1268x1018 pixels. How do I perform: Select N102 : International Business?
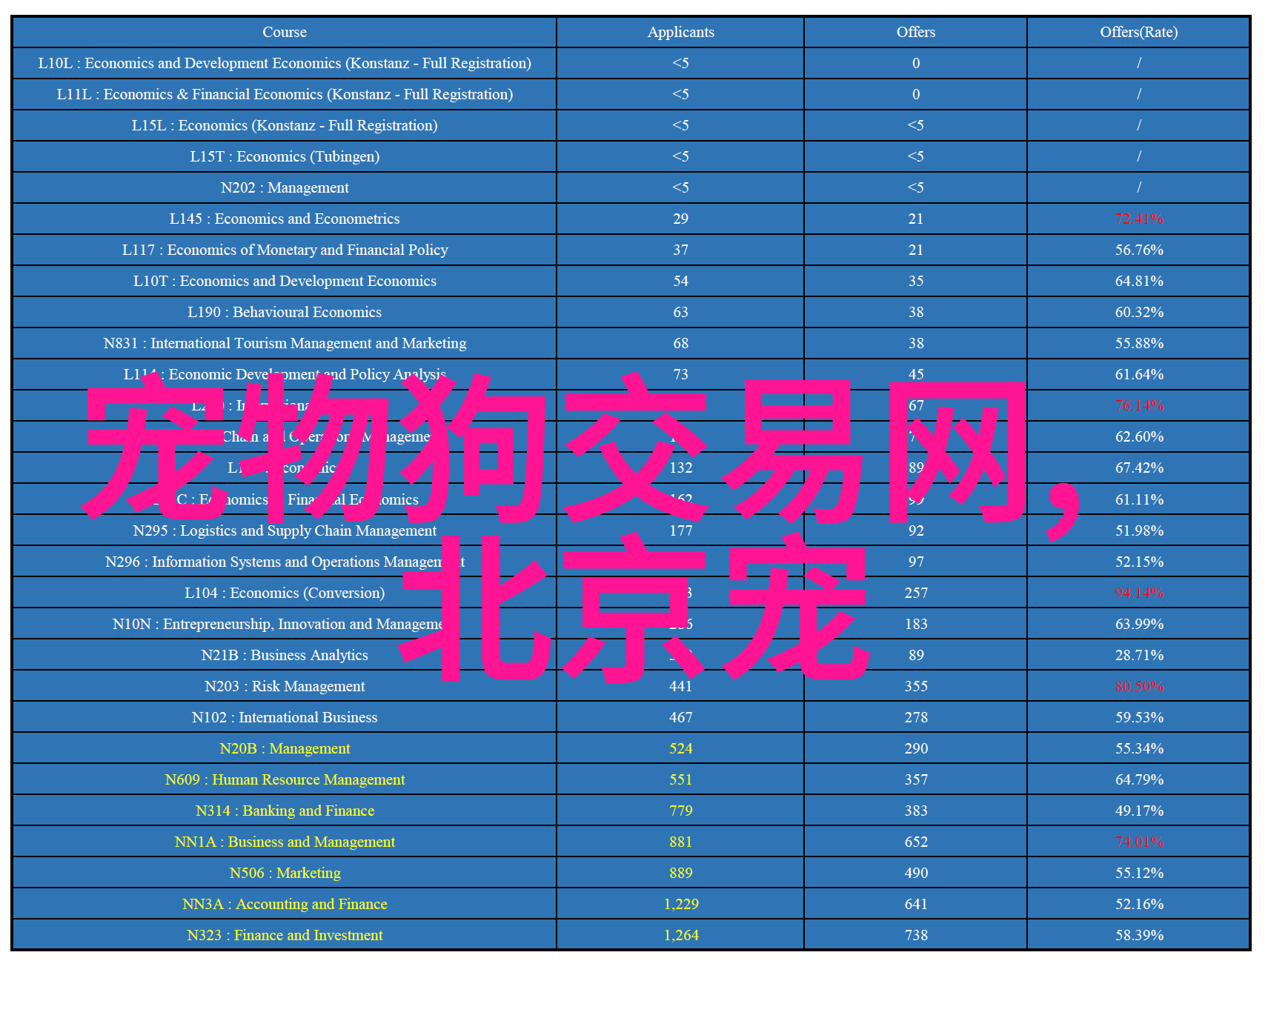pos(285,717)
